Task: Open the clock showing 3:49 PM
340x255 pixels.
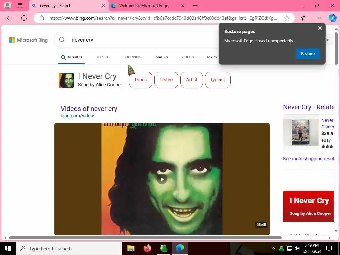Action: click(x=311, y=248)
